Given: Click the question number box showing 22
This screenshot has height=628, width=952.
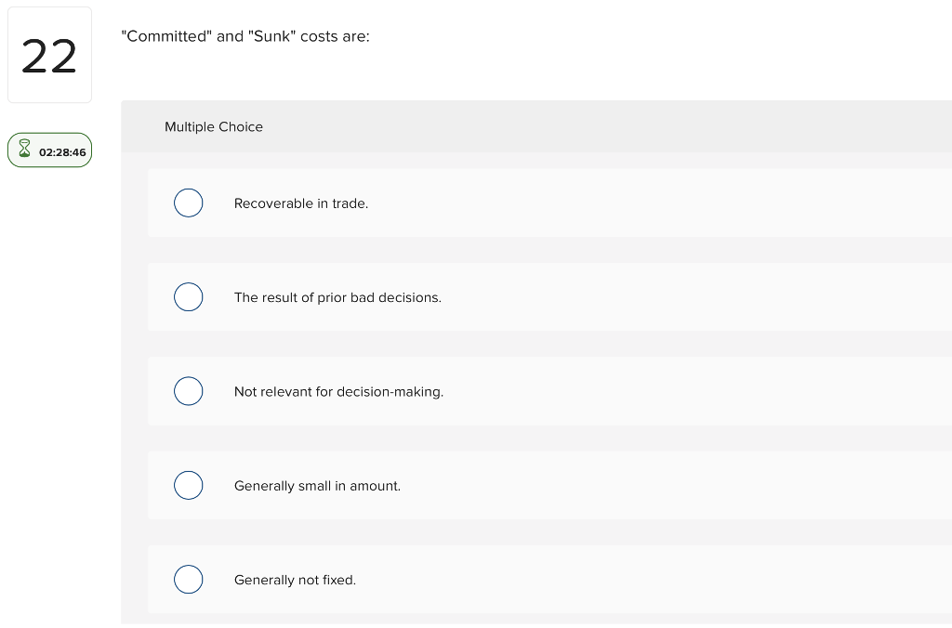Looking at the screenshot, I should click(49, 55).
